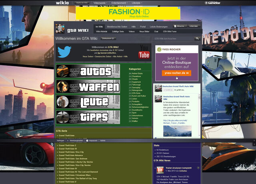Open Grand Theft Auto V link
256x184 pixels.
(x=68, y=182)
